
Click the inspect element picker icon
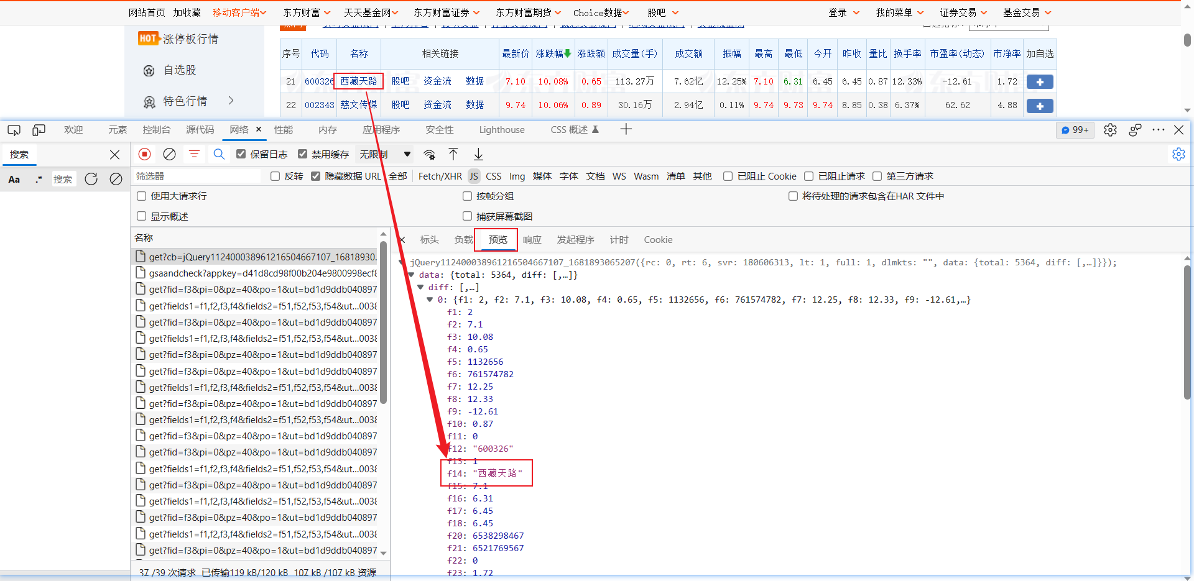14,130
